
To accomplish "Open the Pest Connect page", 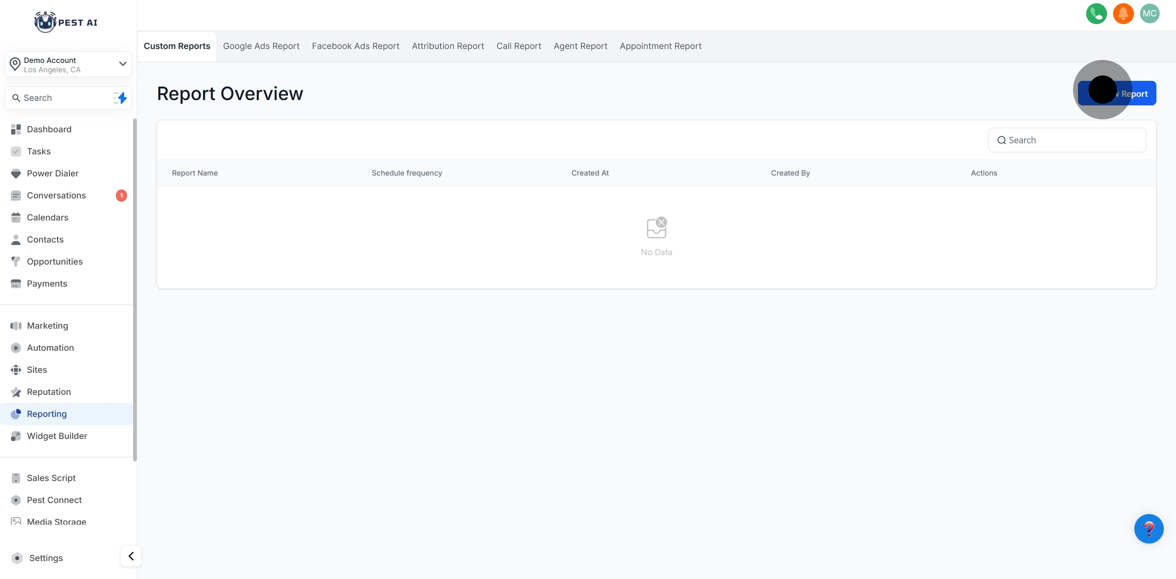I will coord(54,500).
